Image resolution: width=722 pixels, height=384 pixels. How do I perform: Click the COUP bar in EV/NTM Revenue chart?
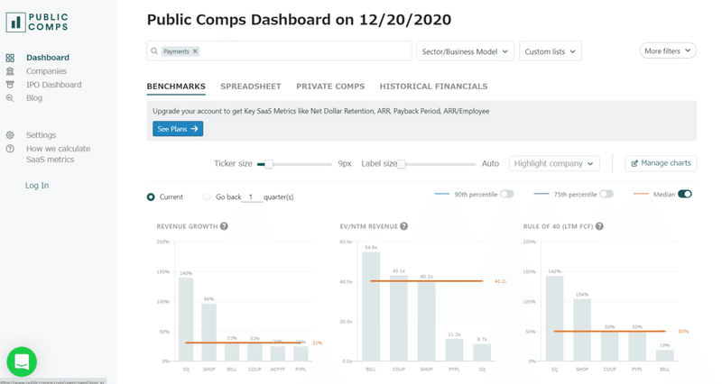tap(399, 318)
